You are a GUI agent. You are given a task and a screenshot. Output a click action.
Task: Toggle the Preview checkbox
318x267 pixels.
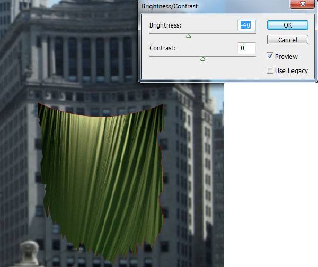click(x=270, y=56)
